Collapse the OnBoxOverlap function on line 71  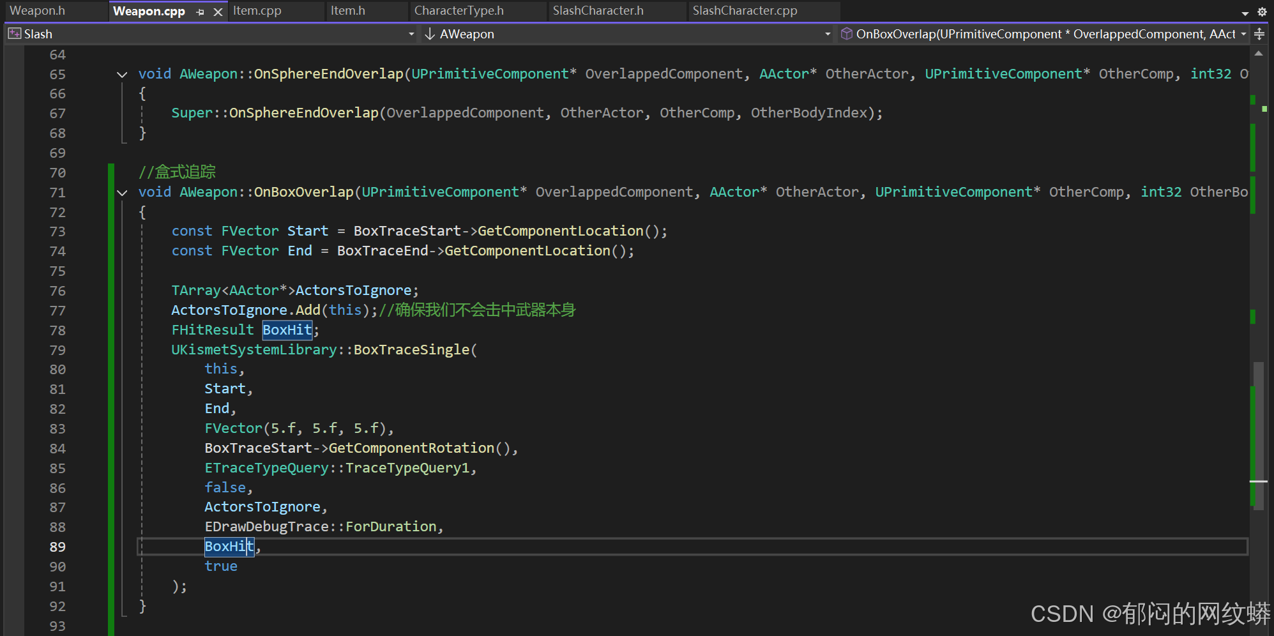(122, 193)
